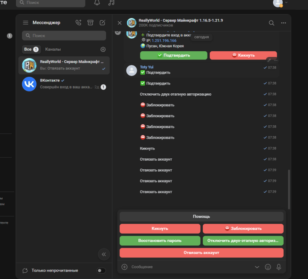Open the notifications bell icon
The image size is (308, 279).
(97, 3)
